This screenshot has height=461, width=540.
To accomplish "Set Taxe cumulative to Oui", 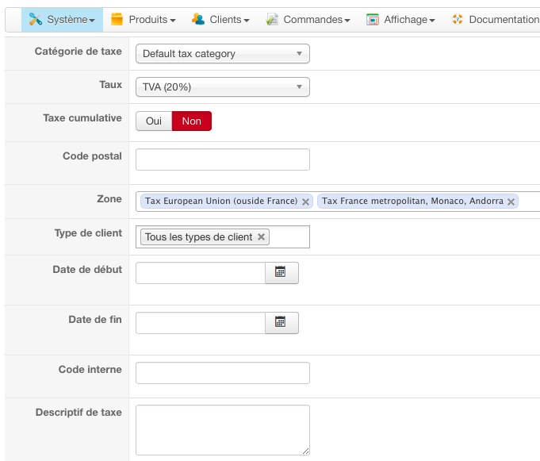I will tap(154, 121).
